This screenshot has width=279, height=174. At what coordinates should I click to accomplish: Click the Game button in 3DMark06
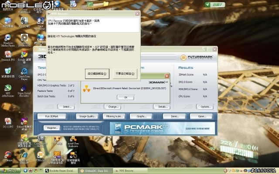201,117
